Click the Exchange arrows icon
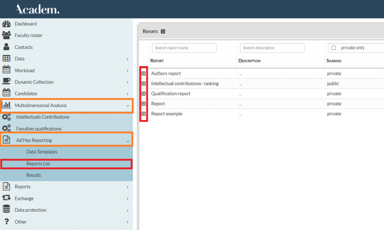The width and height of the screenshot is (384, 230). point(6,198)
